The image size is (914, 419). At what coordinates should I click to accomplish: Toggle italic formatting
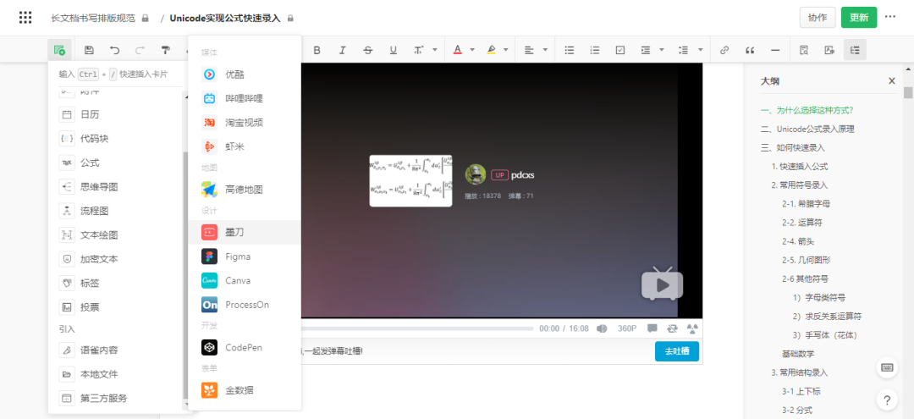click(343, 50)
